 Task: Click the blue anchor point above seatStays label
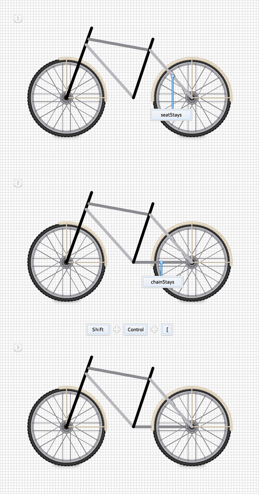(172, 76)
